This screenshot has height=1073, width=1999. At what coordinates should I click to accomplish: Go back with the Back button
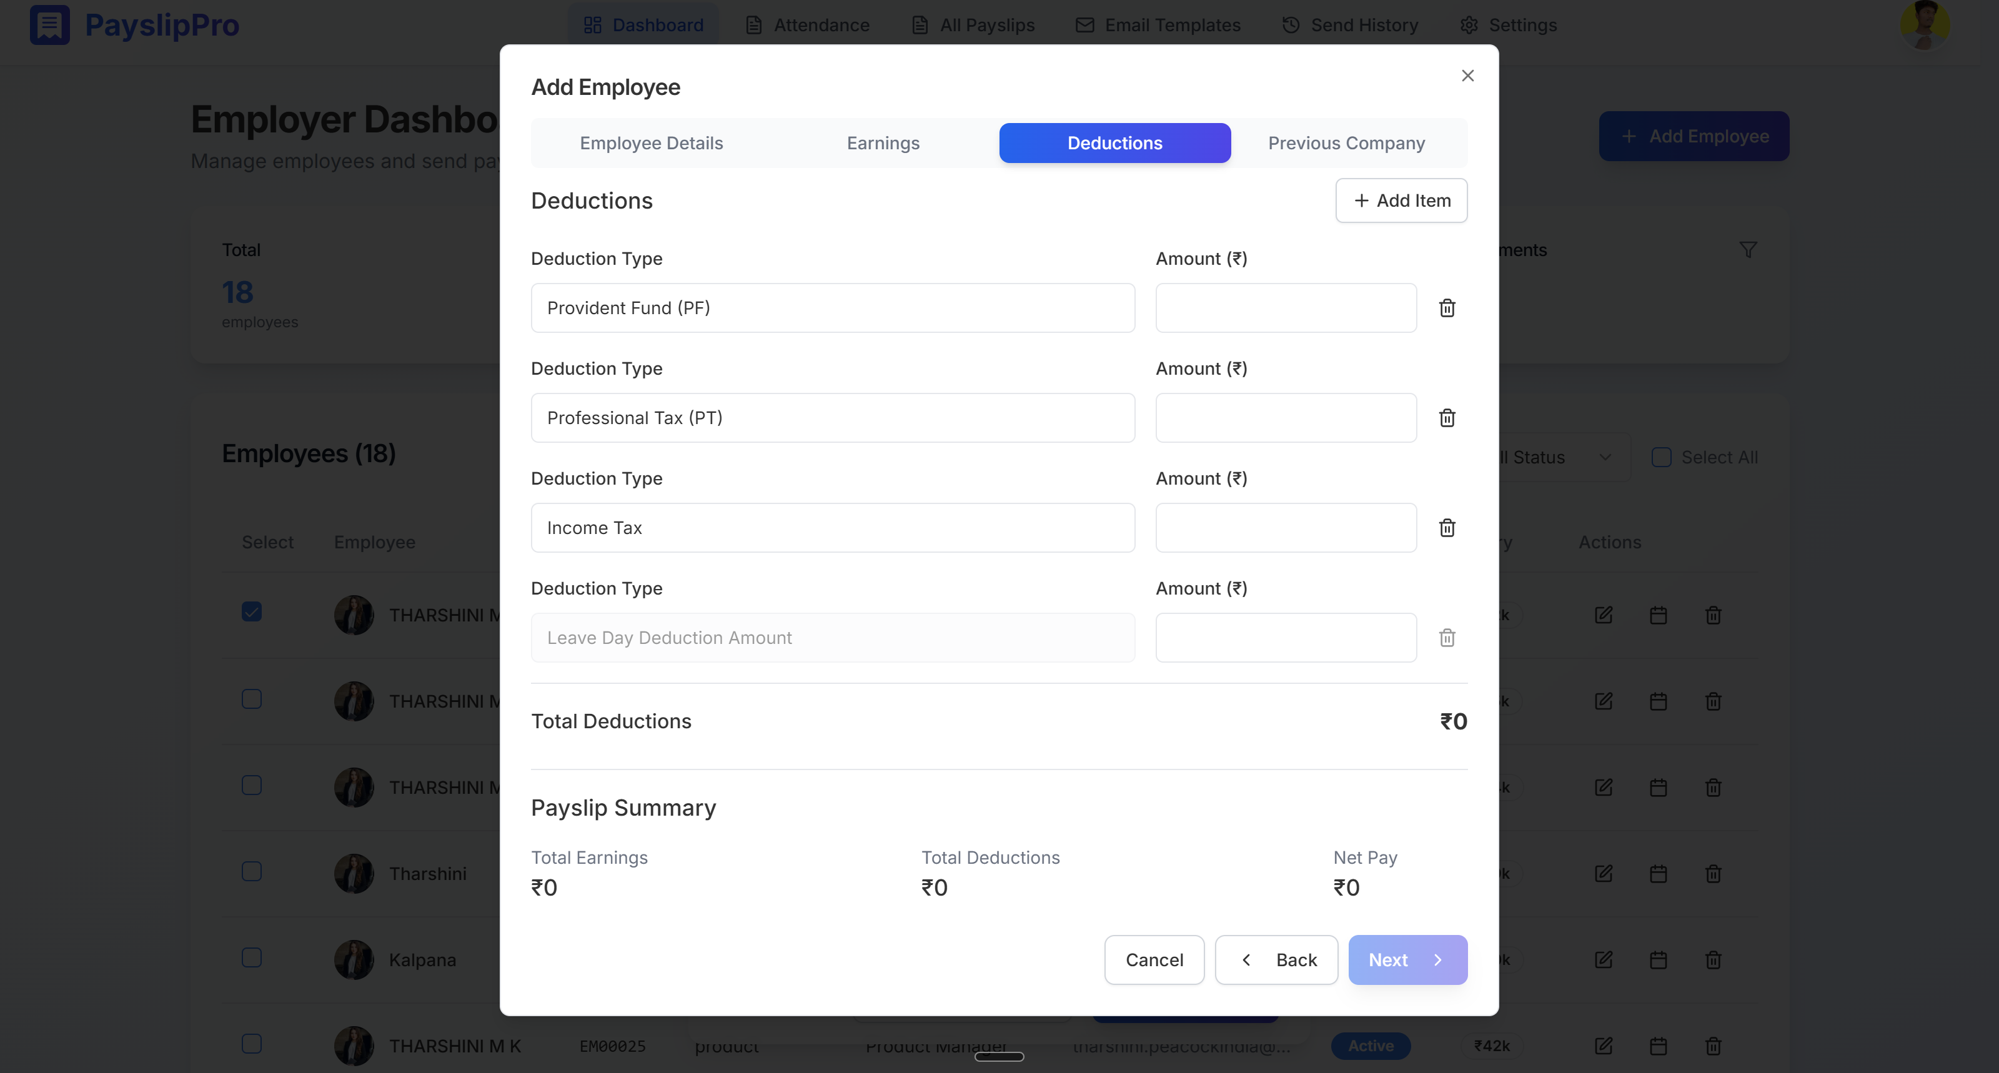click(1276, 960)
